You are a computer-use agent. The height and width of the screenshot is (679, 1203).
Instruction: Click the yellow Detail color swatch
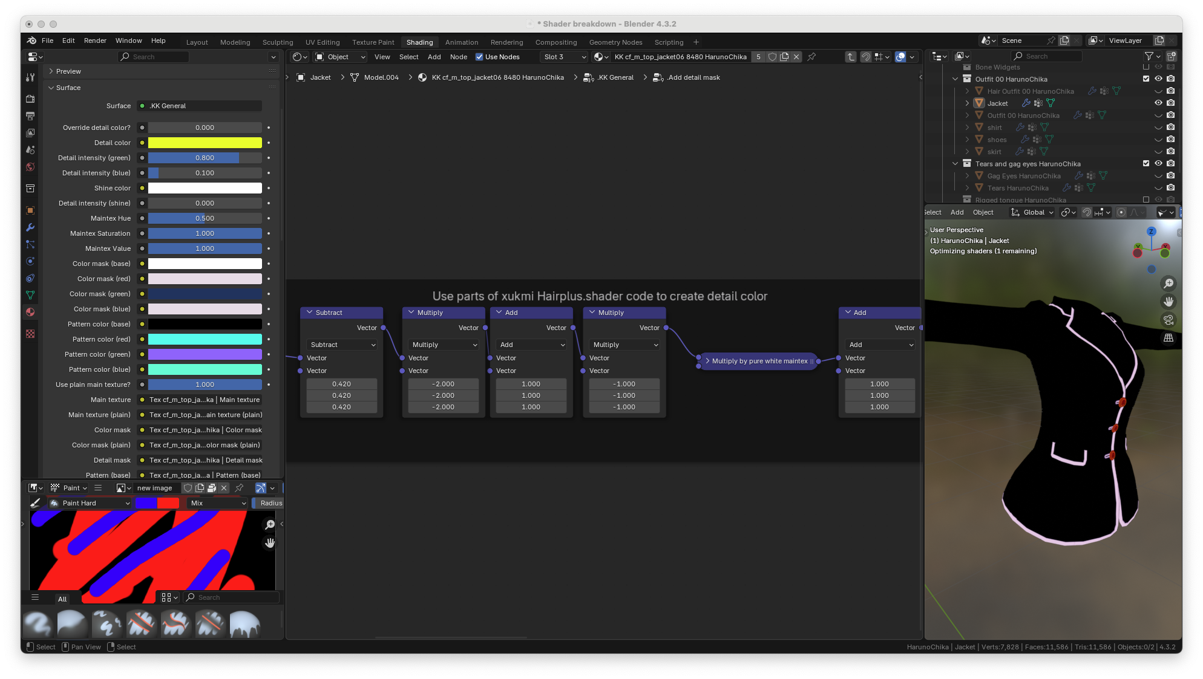pos(205,143)
